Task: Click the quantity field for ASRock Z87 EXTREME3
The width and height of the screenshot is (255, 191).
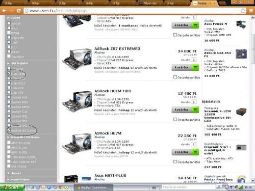Action: 193,60
